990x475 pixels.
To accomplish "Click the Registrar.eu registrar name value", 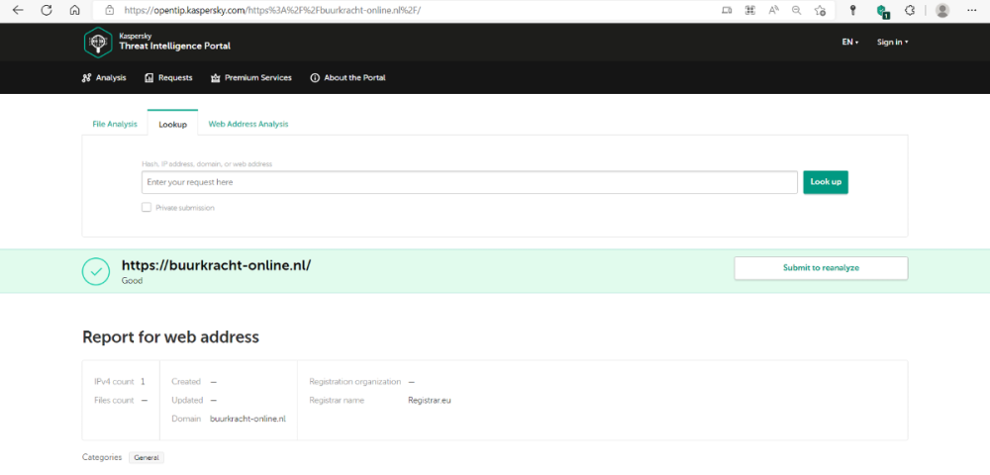I will click(x=430, y=400).
